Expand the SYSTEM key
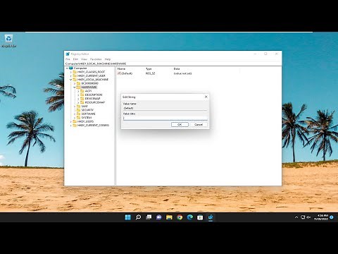The width and height of the screenshot is (338, 254). pos(75,118)
